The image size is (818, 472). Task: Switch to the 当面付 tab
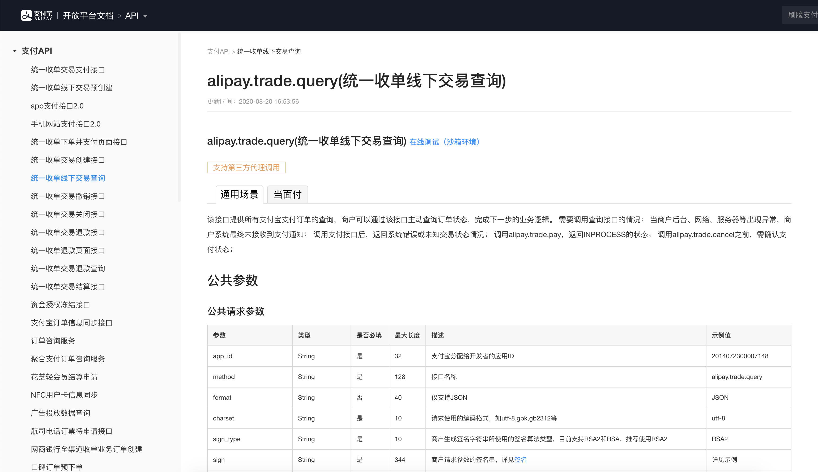pos(287,195)
